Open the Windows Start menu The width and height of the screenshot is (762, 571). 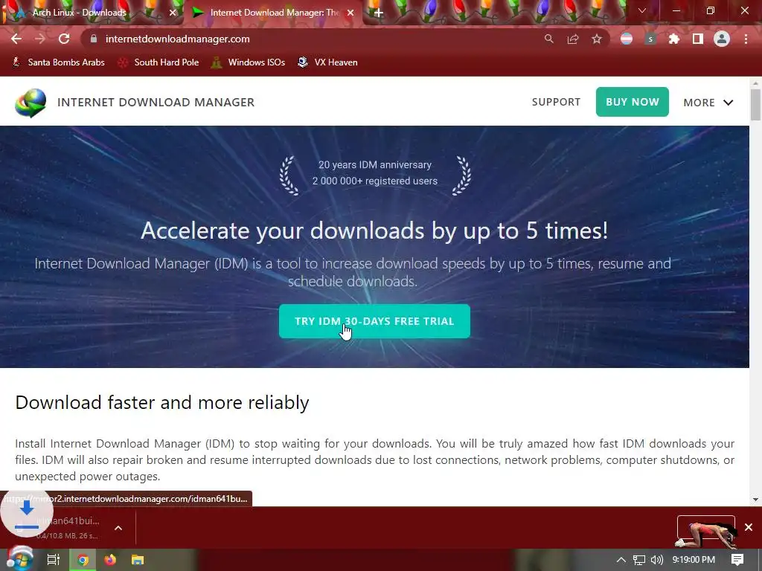click(x=19, y=559)
